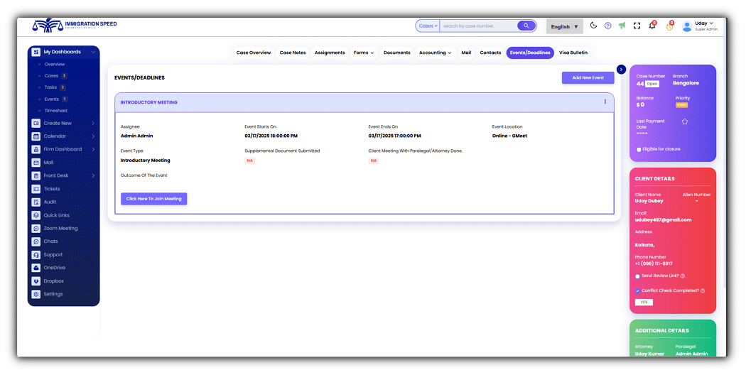Collapse the right details panel arrow
Screen dimensions: 746x375
pos(621,69)
